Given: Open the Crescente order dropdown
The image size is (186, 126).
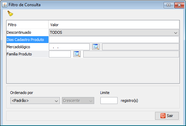Looking at the screenshot, I should [x=78, y=101].
